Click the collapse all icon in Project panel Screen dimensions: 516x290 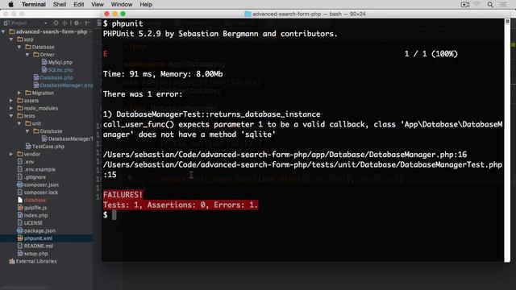(64, 23)
